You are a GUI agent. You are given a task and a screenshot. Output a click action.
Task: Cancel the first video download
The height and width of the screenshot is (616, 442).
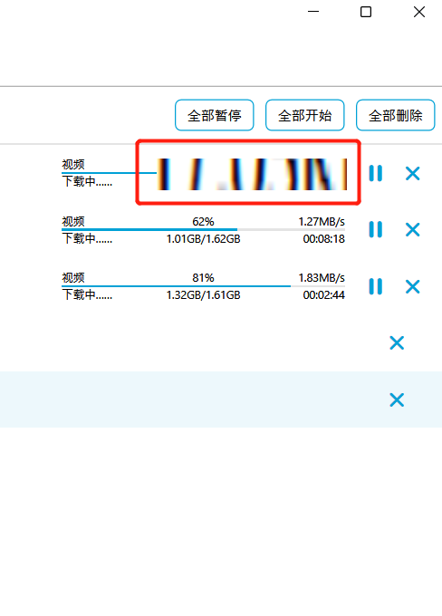click(412, 173)
